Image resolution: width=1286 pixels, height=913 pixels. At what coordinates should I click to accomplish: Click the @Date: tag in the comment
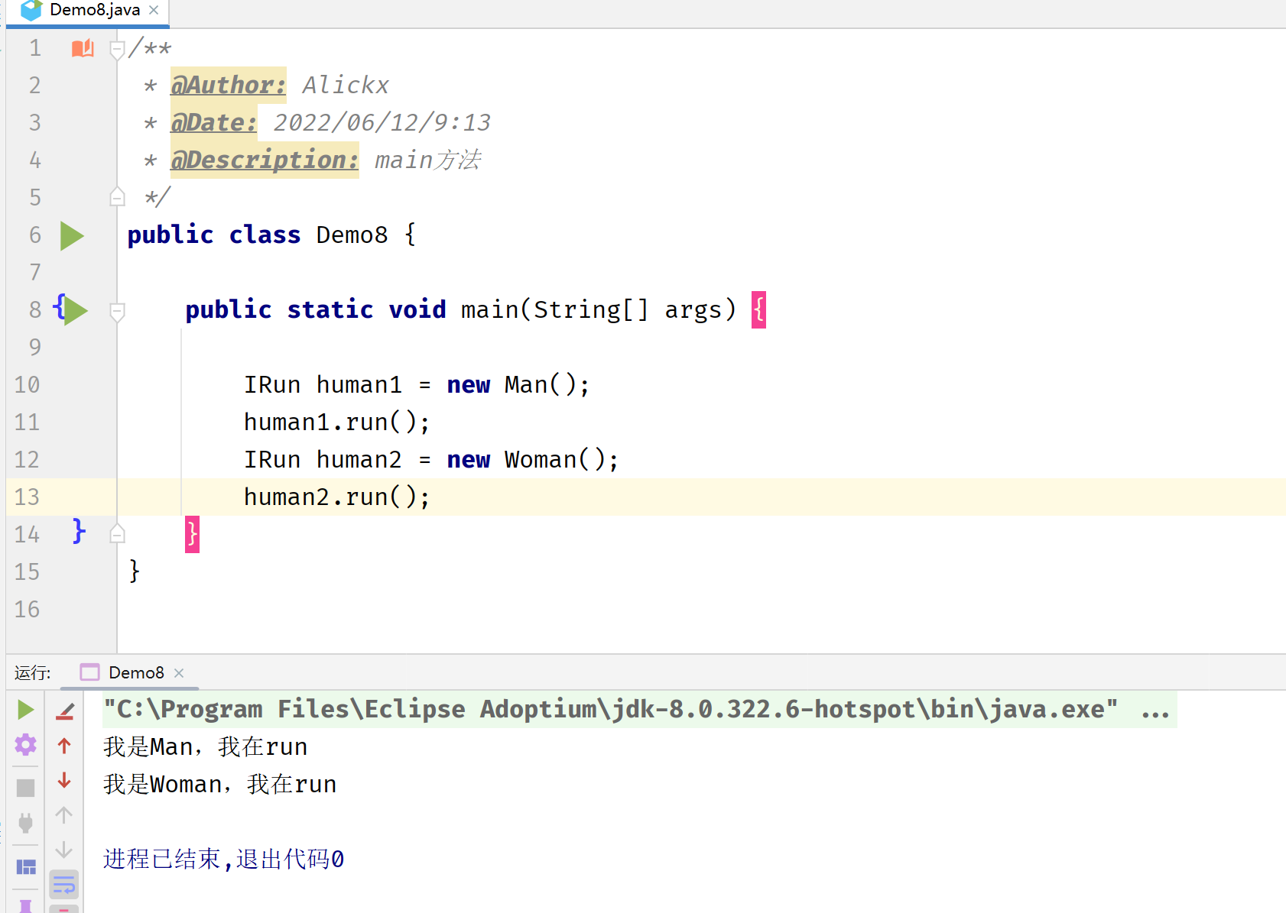(x=213, y=122)
